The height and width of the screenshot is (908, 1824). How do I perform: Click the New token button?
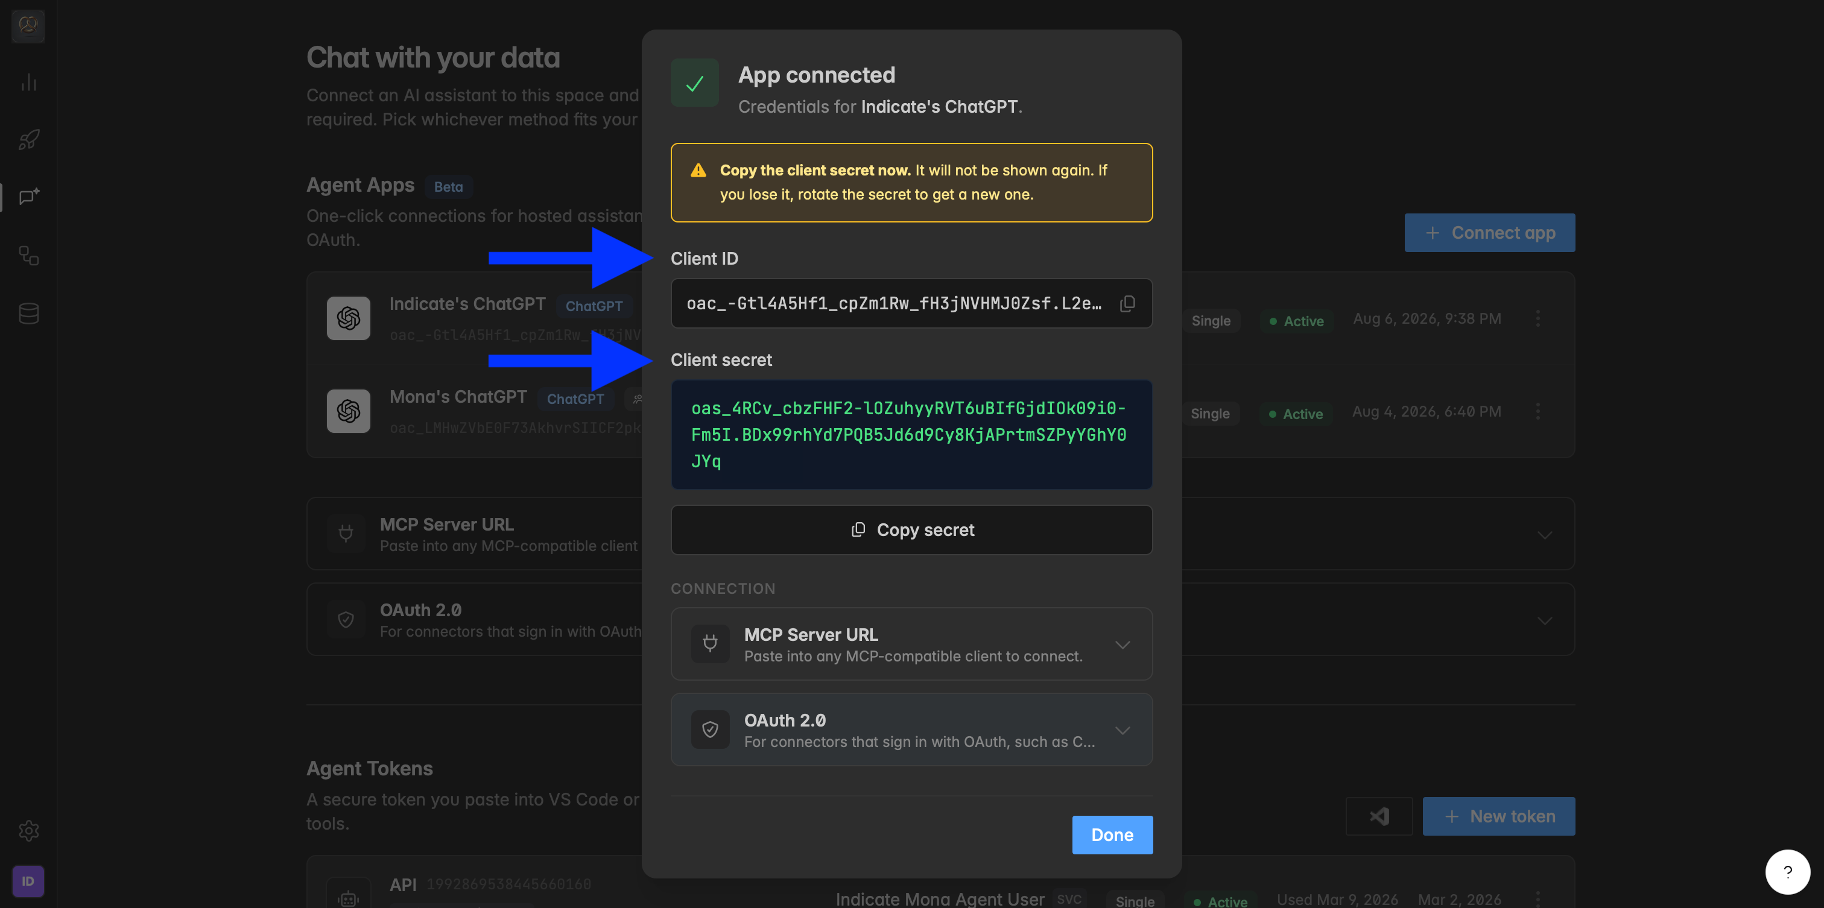click(1499, 817)
